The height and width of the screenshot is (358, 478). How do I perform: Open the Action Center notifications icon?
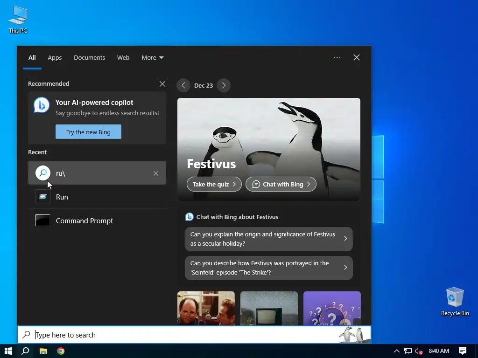click(x=463, y=351)
